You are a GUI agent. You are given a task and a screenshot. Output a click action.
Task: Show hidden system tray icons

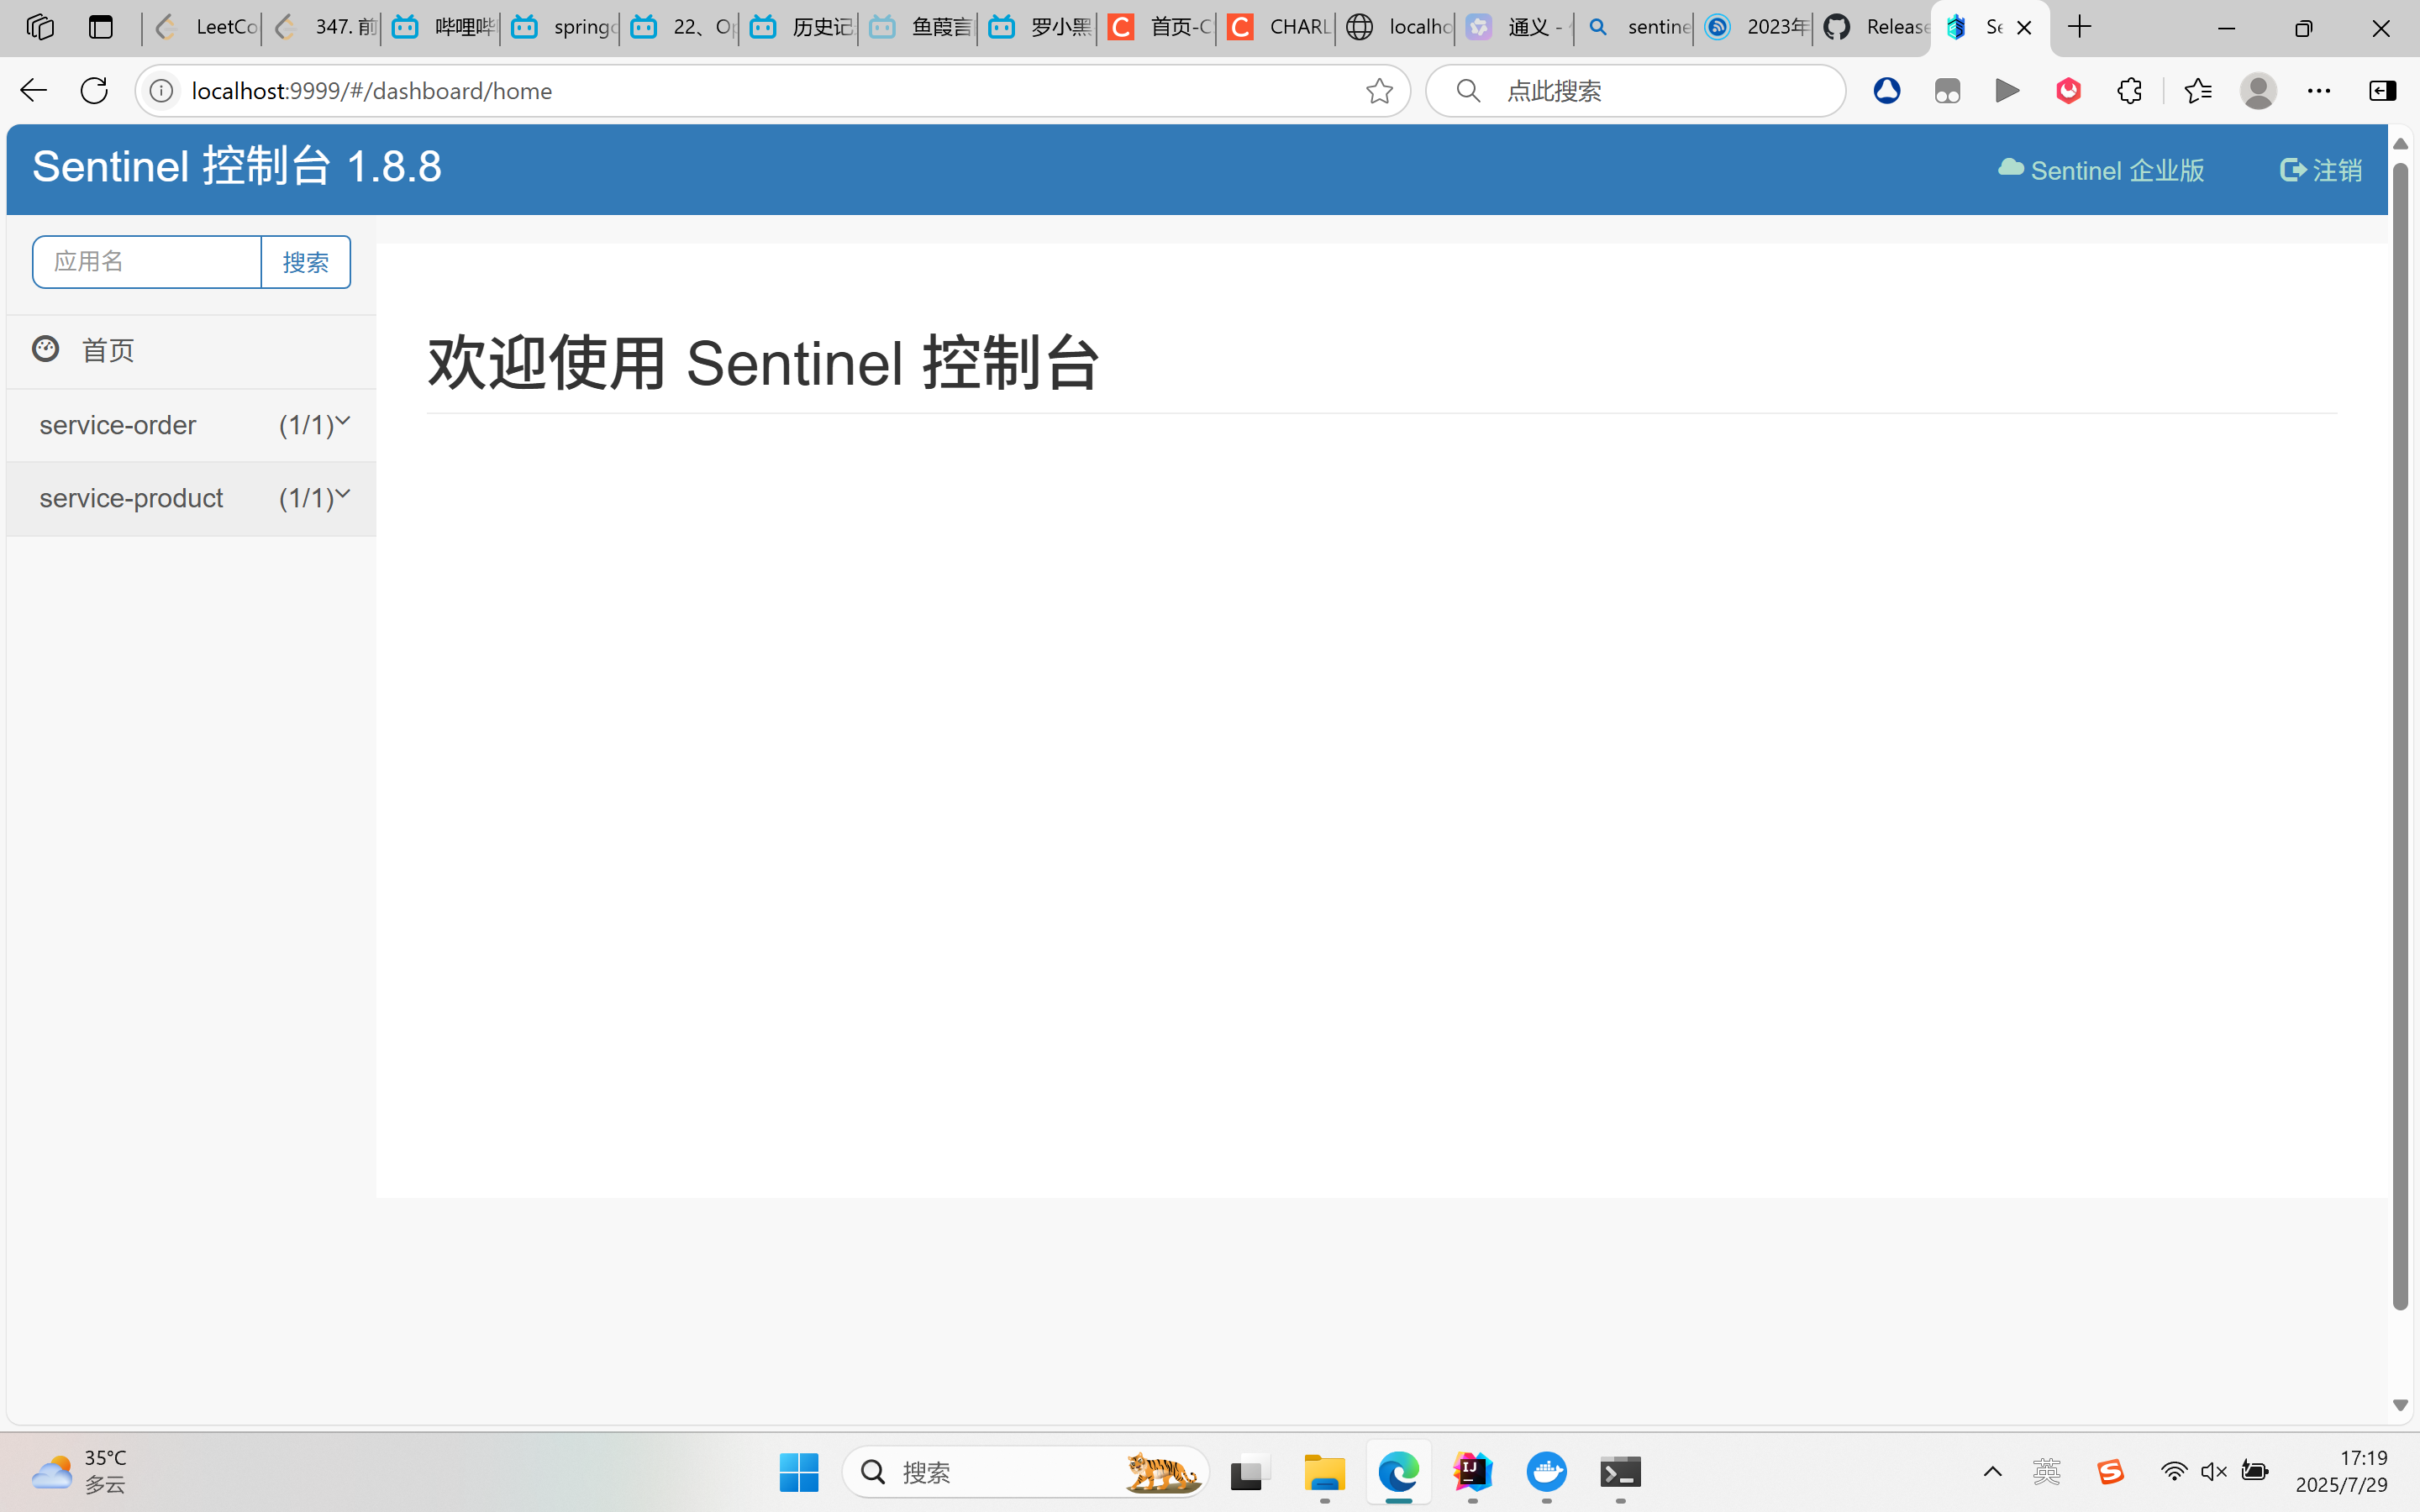pyautogui.click(x=1992, y=1471)
